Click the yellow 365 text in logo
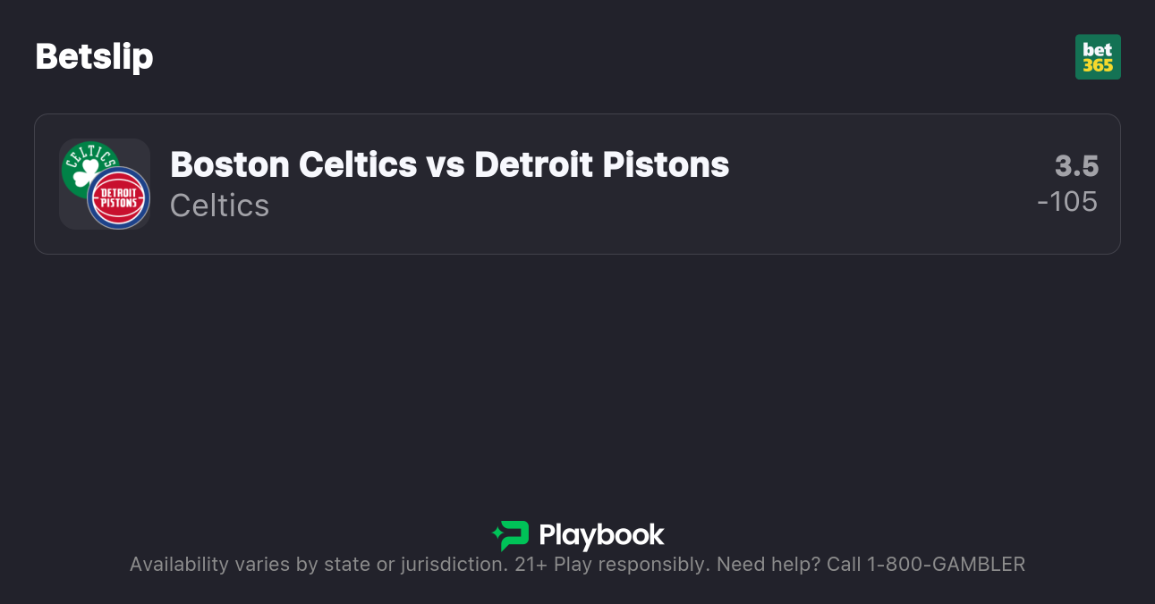1155x604 pixels. (1098, 65)
